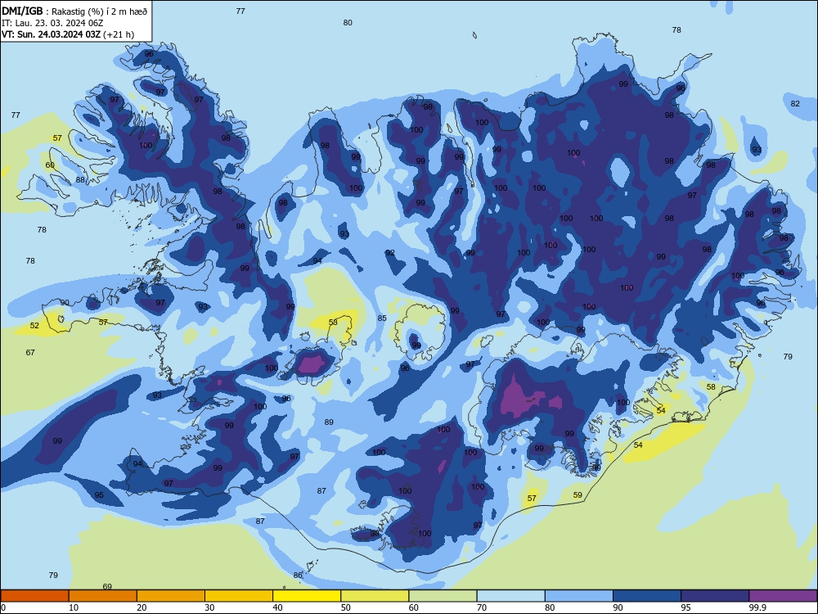This screenshot has width=818, height=614.
Task: Click the '30' legend tick label
Action: 209,607
